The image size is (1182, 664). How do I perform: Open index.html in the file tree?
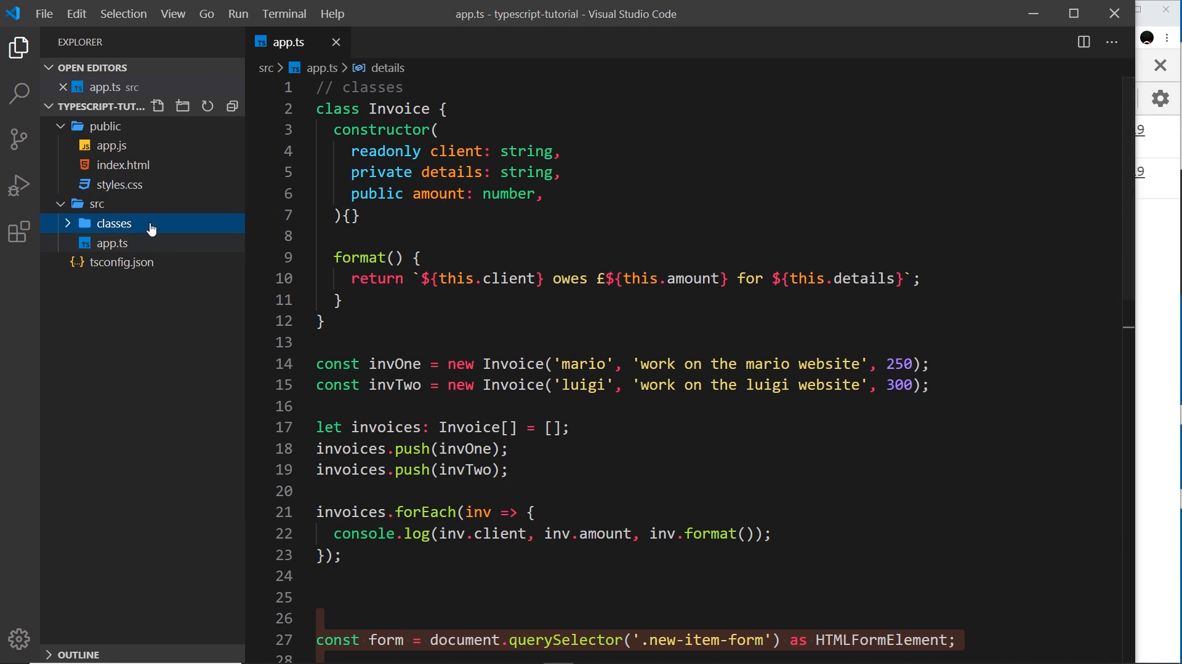[x=143, y=165]
